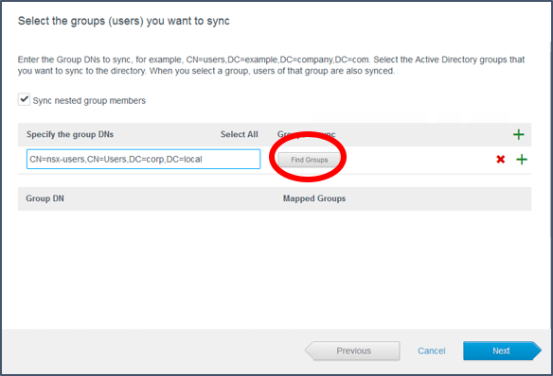Click the wizard title about syncing groups
The image size is (553, 376).
pos(124,21)
